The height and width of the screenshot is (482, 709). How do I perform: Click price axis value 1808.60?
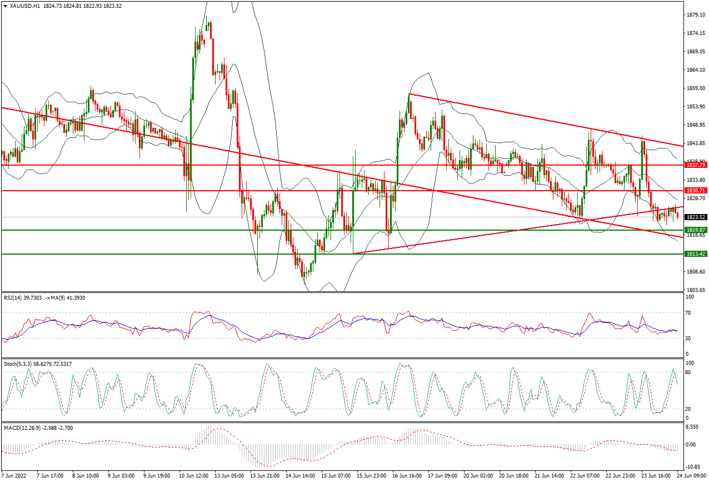coord(696,272)
